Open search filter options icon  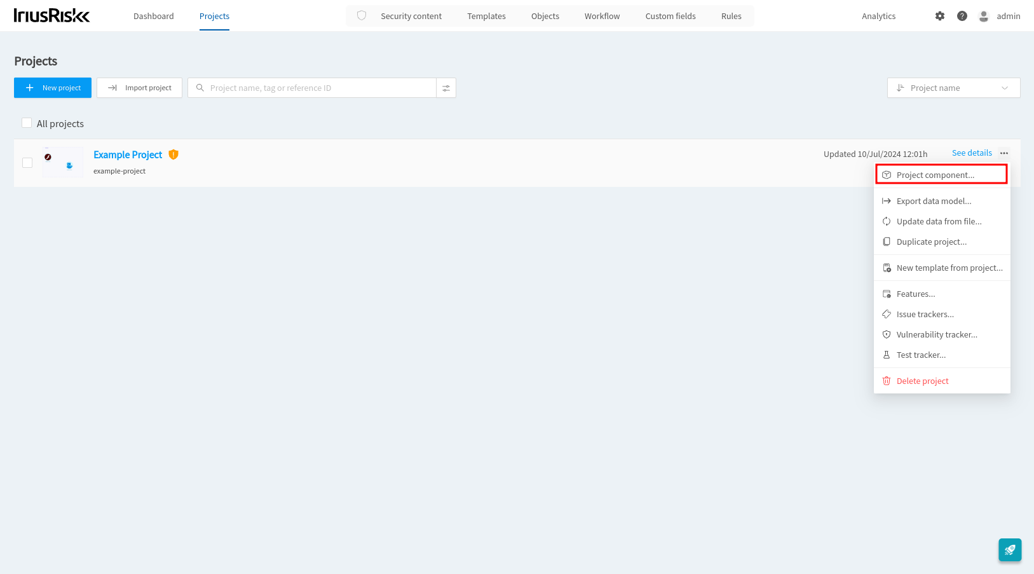[x=446, y=88]
